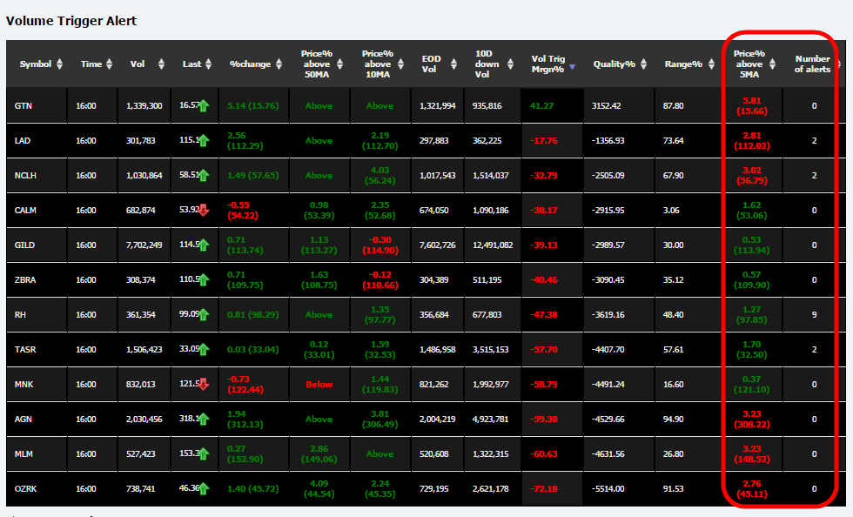Click Vol Trig Mrgn% descending sort arrow

573,67
